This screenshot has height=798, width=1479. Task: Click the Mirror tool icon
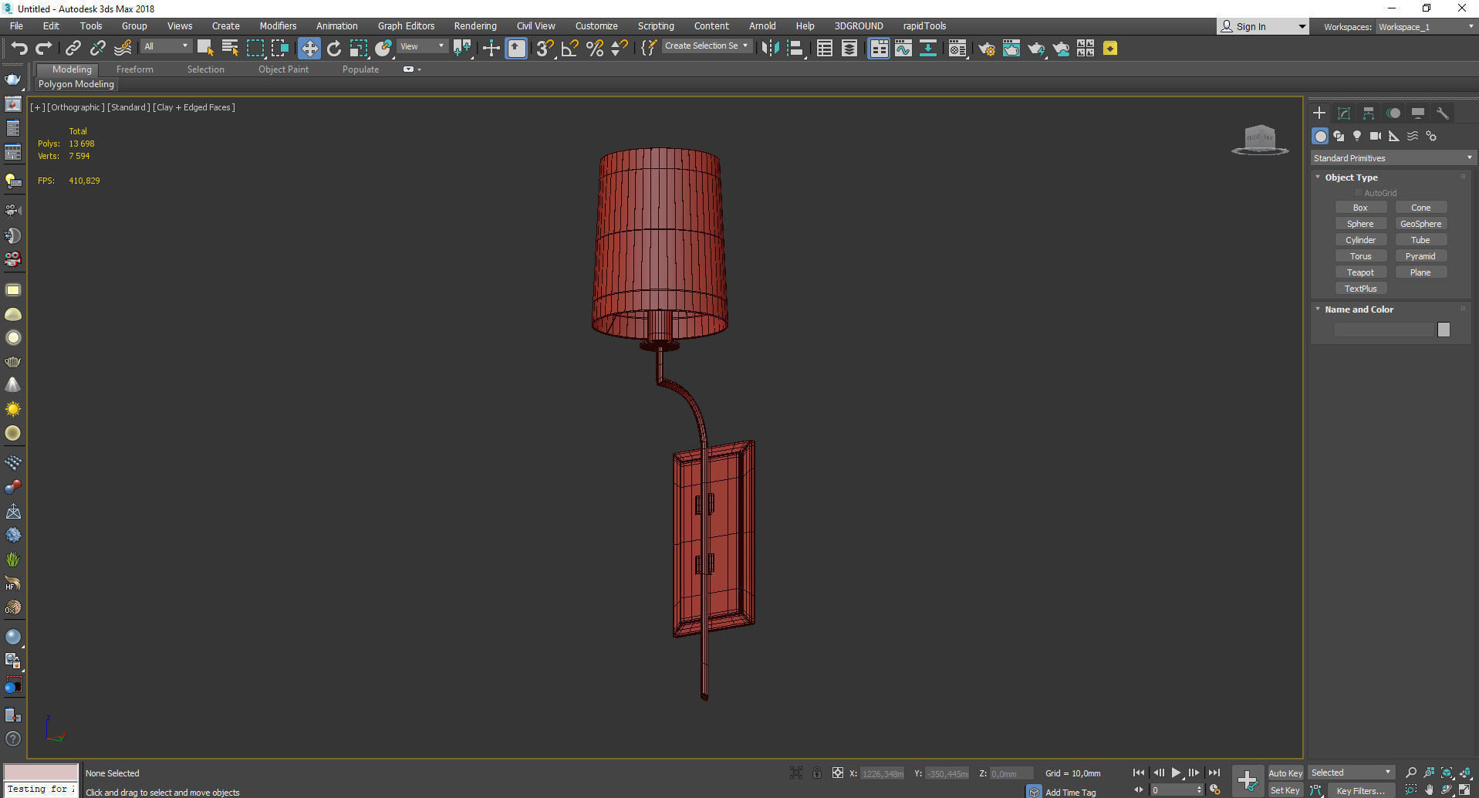pyautogui.click(x=770, y=49)
